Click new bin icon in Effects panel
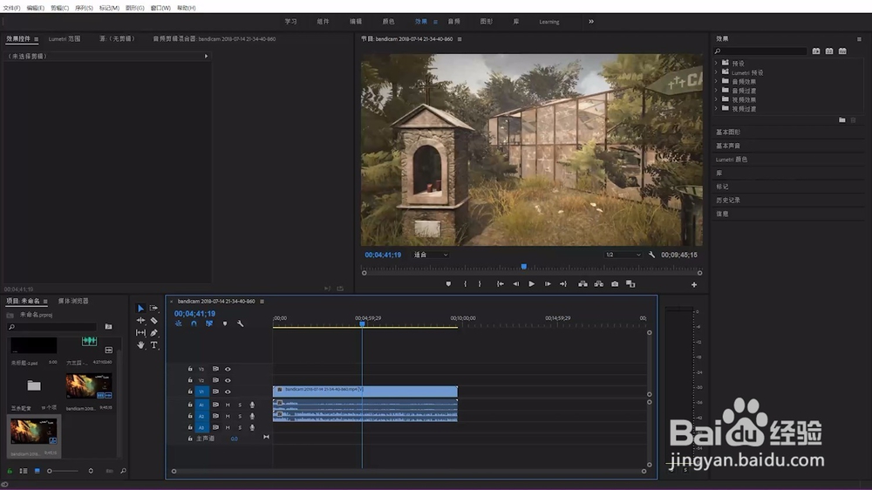 [x=842, y=120]
